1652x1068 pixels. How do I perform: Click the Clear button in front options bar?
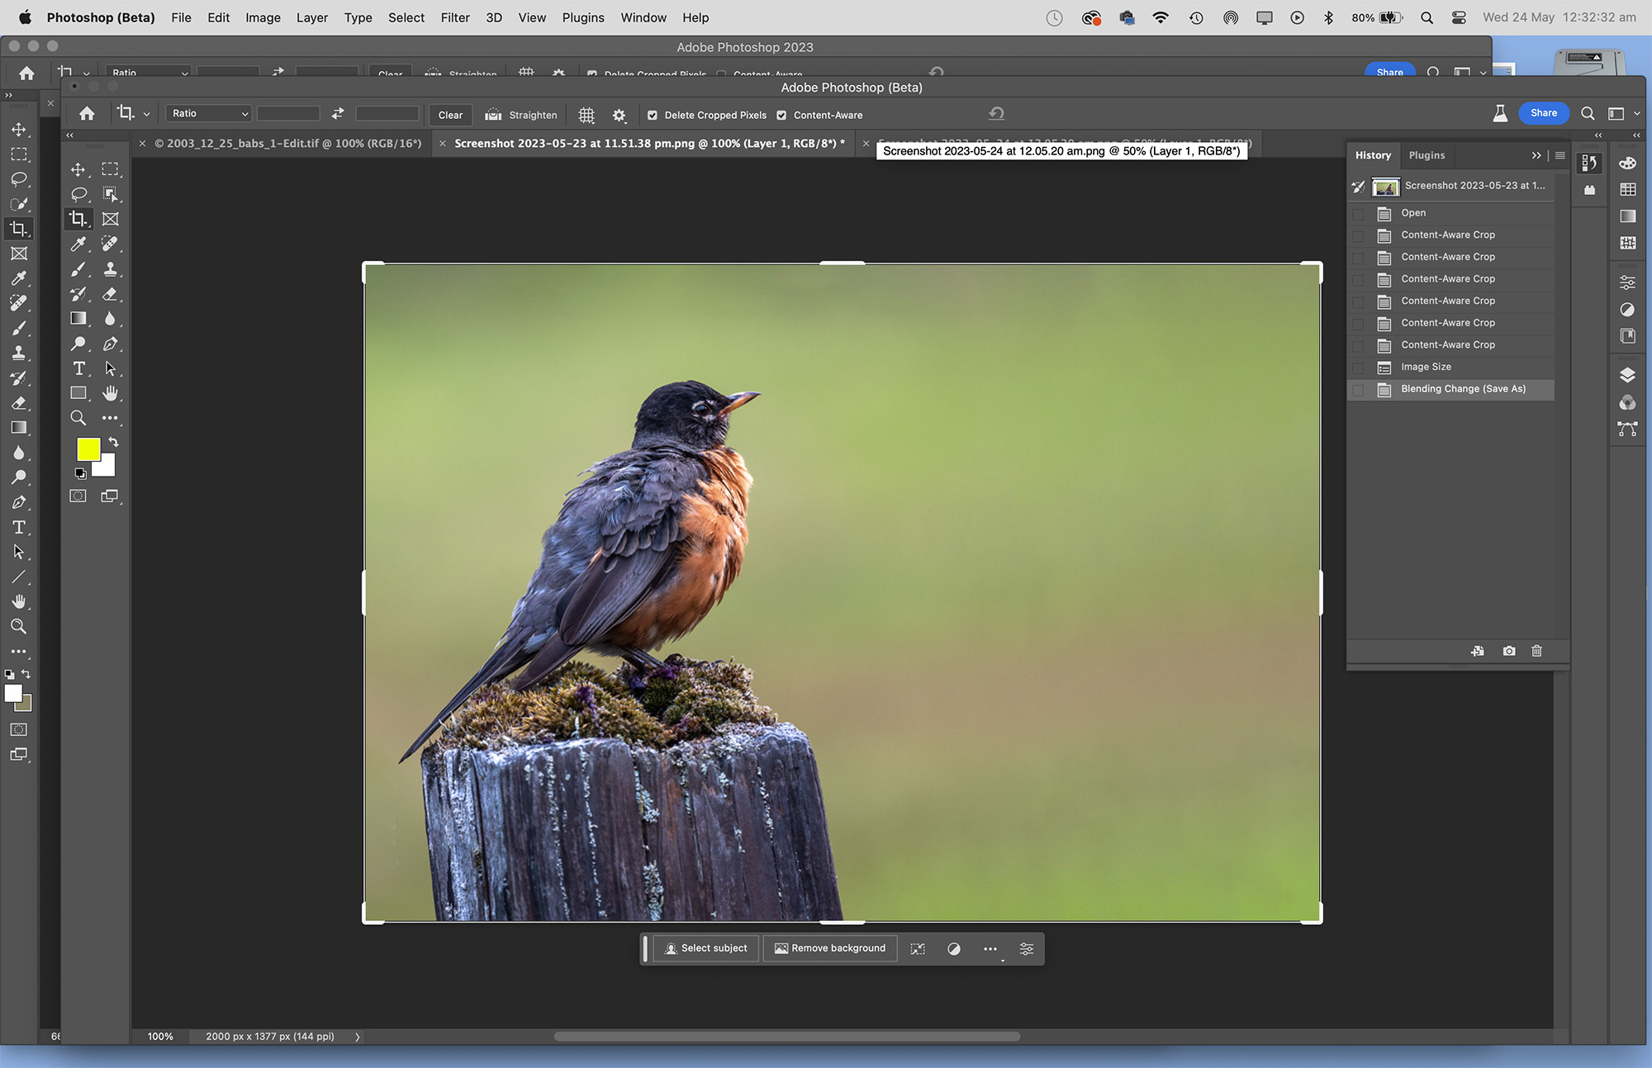tap(450, 115)
